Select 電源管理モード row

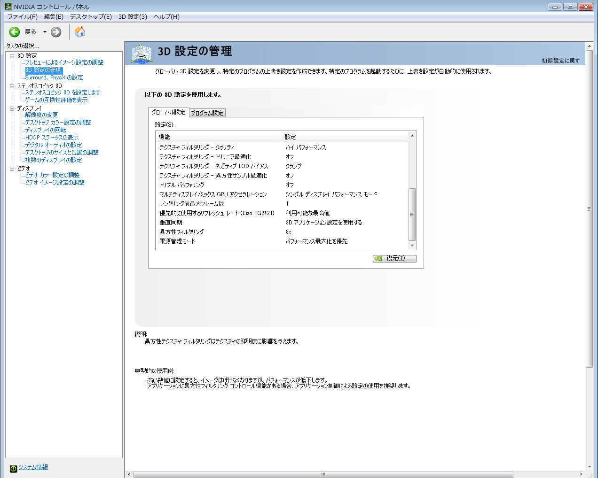click(x=282, y=241)
